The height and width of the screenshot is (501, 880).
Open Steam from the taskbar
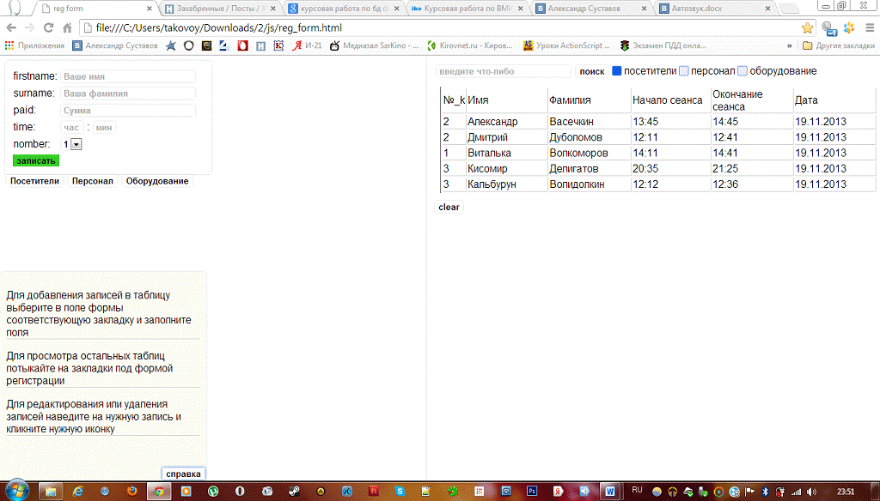click(x=294, y=491)
